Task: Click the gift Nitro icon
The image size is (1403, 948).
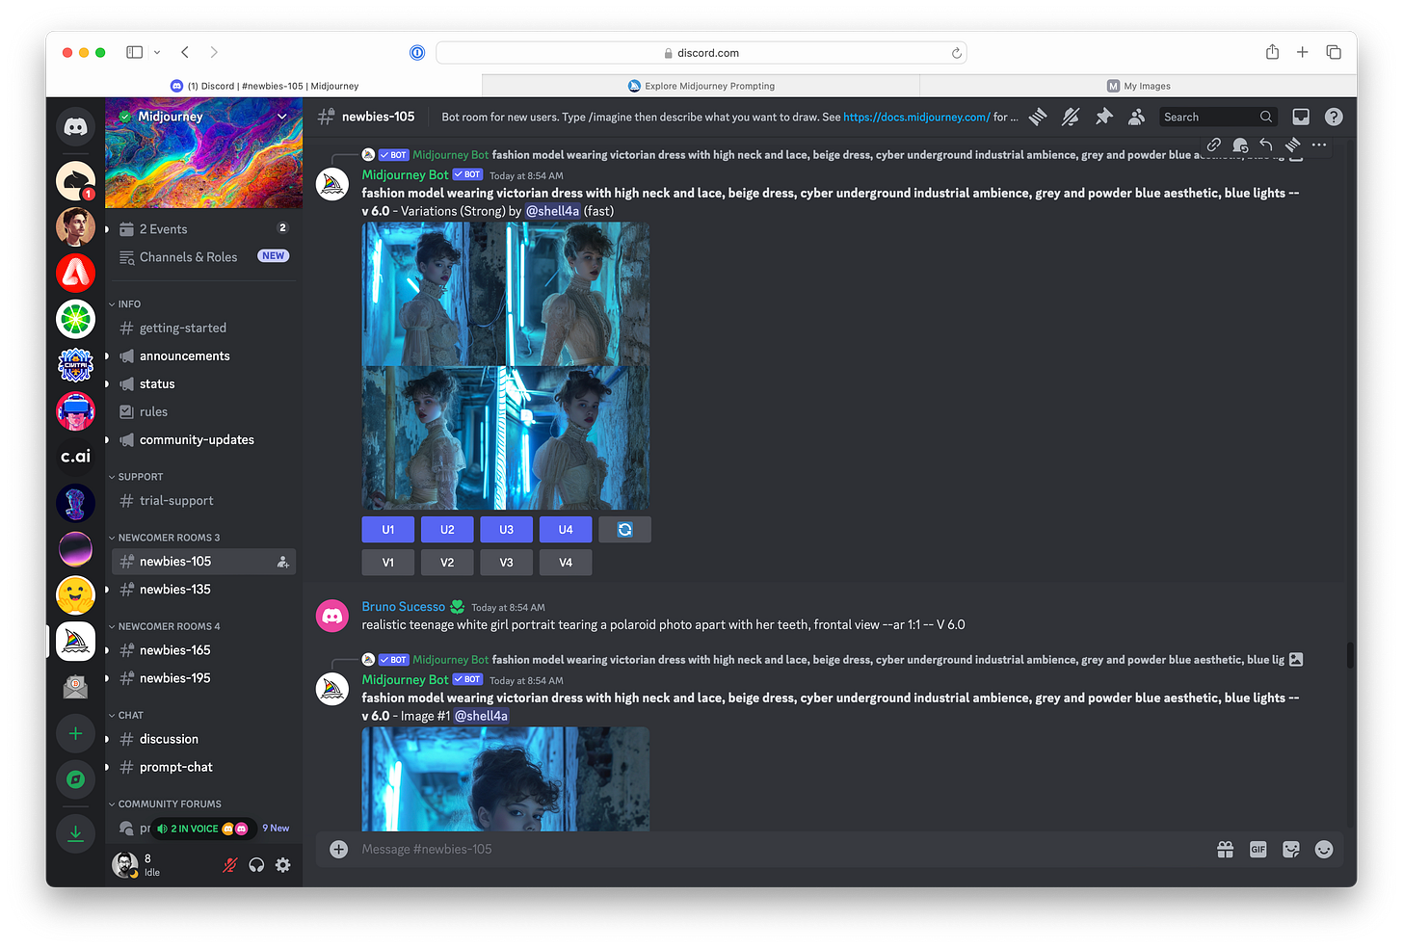Action: click(1226, 849)
